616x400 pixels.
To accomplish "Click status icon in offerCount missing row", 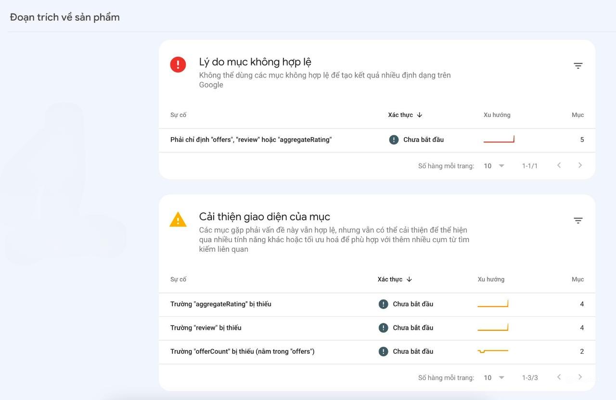I will 383,351.
